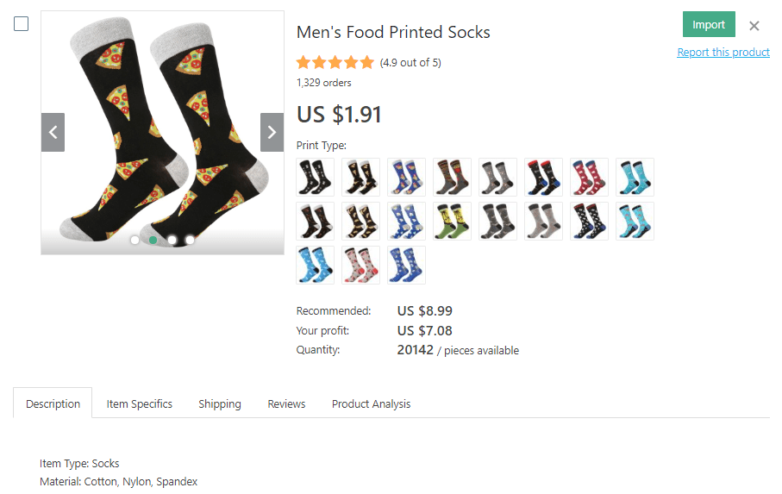Jump to the last image carousel dot
This screenshot has width=782, height=494.
coord(191,241)
